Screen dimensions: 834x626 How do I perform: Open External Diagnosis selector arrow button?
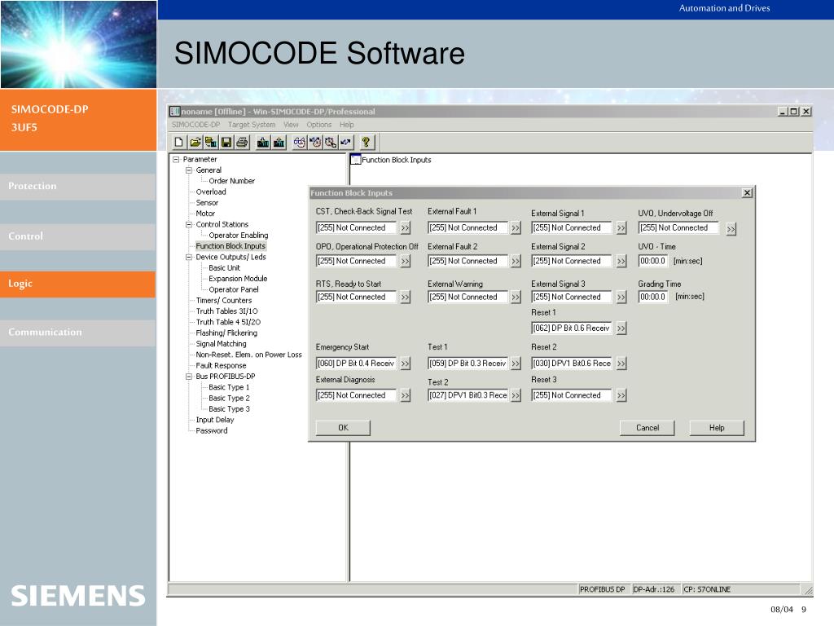[x=406, y=395]
